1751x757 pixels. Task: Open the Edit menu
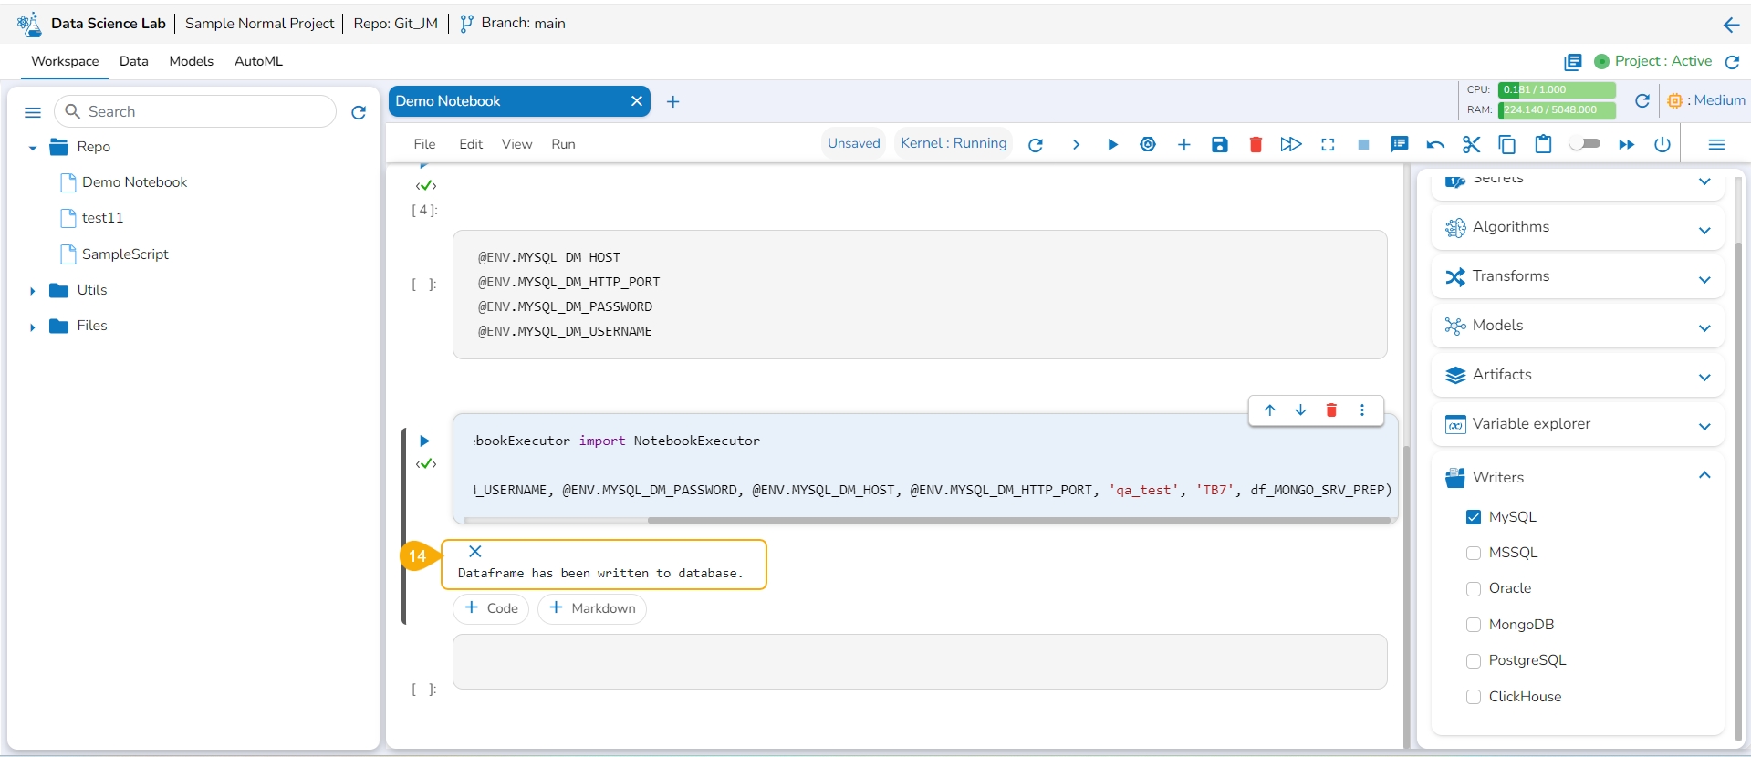pyautogui.click(x=471, y=144)
